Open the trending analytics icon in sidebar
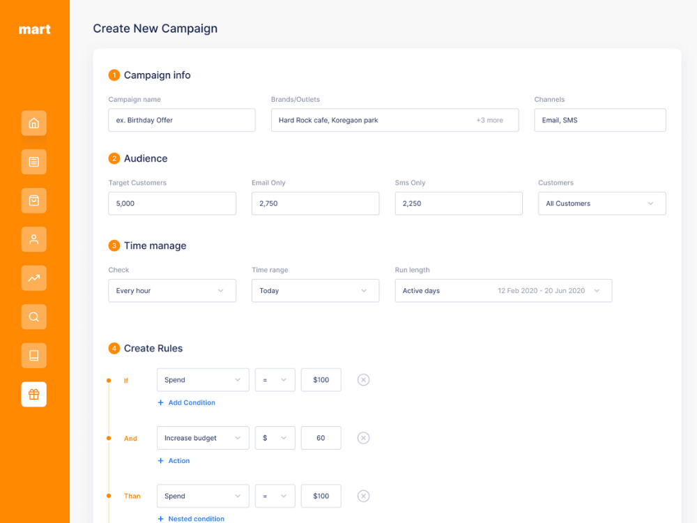Viewport: 697px width, 523px height. pos(33,278)
